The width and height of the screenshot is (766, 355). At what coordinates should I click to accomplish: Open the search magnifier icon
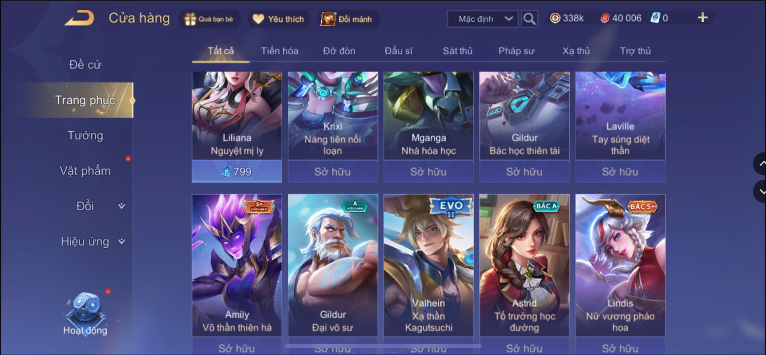pyautogui.click(x=529, y=19)
